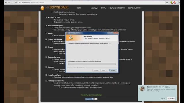
Task: Open the speed dial grid icon
Action: 16,3
